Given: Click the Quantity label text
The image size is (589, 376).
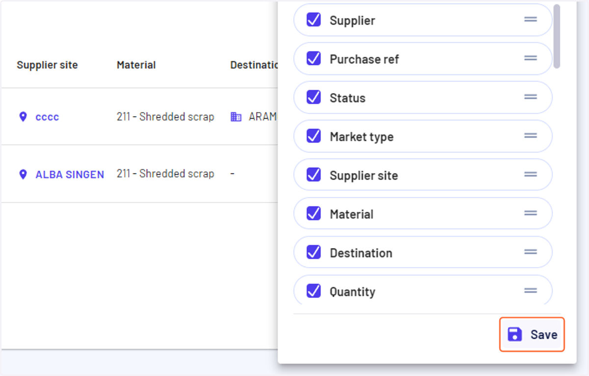Looking at the screenshot, I should click(352, 292).
